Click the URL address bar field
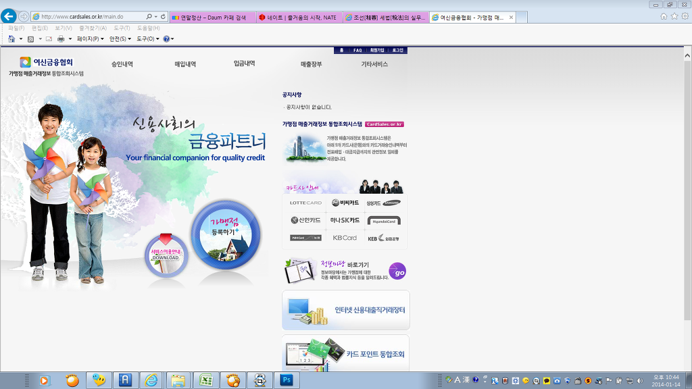692x389 pixels. pos(91,16)
